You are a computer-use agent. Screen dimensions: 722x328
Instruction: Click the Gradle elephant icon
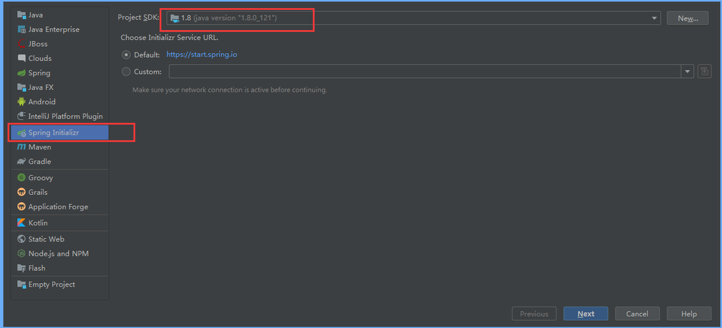21,161
